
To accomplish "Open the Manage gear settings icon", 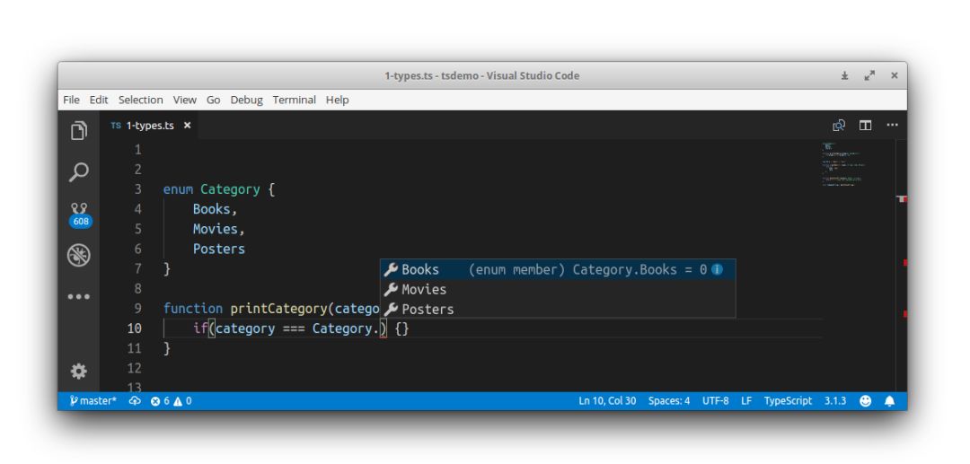I will 79,371.
